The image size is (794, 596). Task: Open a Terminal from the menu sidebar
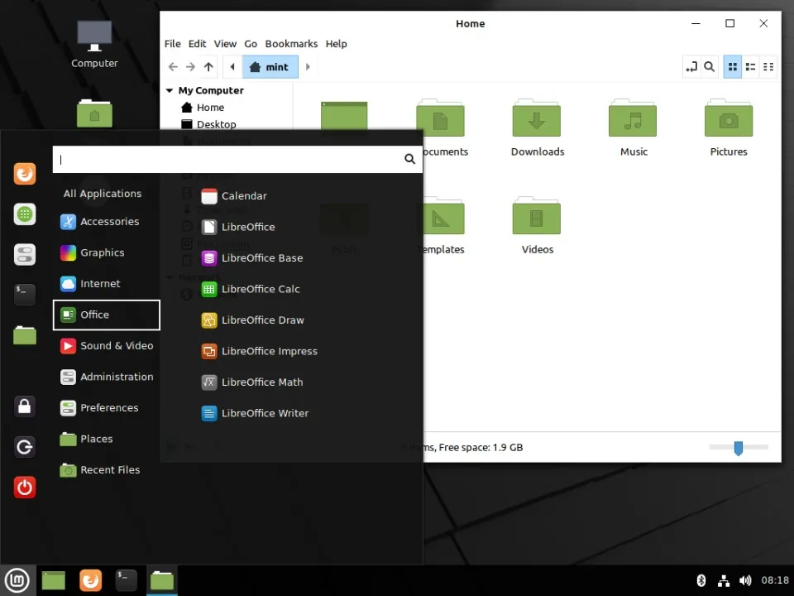pos(25,294)
